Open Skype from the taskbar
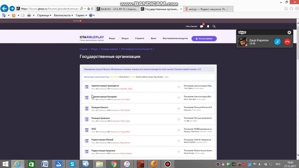299x168 pixels. (x=72, y=164)
